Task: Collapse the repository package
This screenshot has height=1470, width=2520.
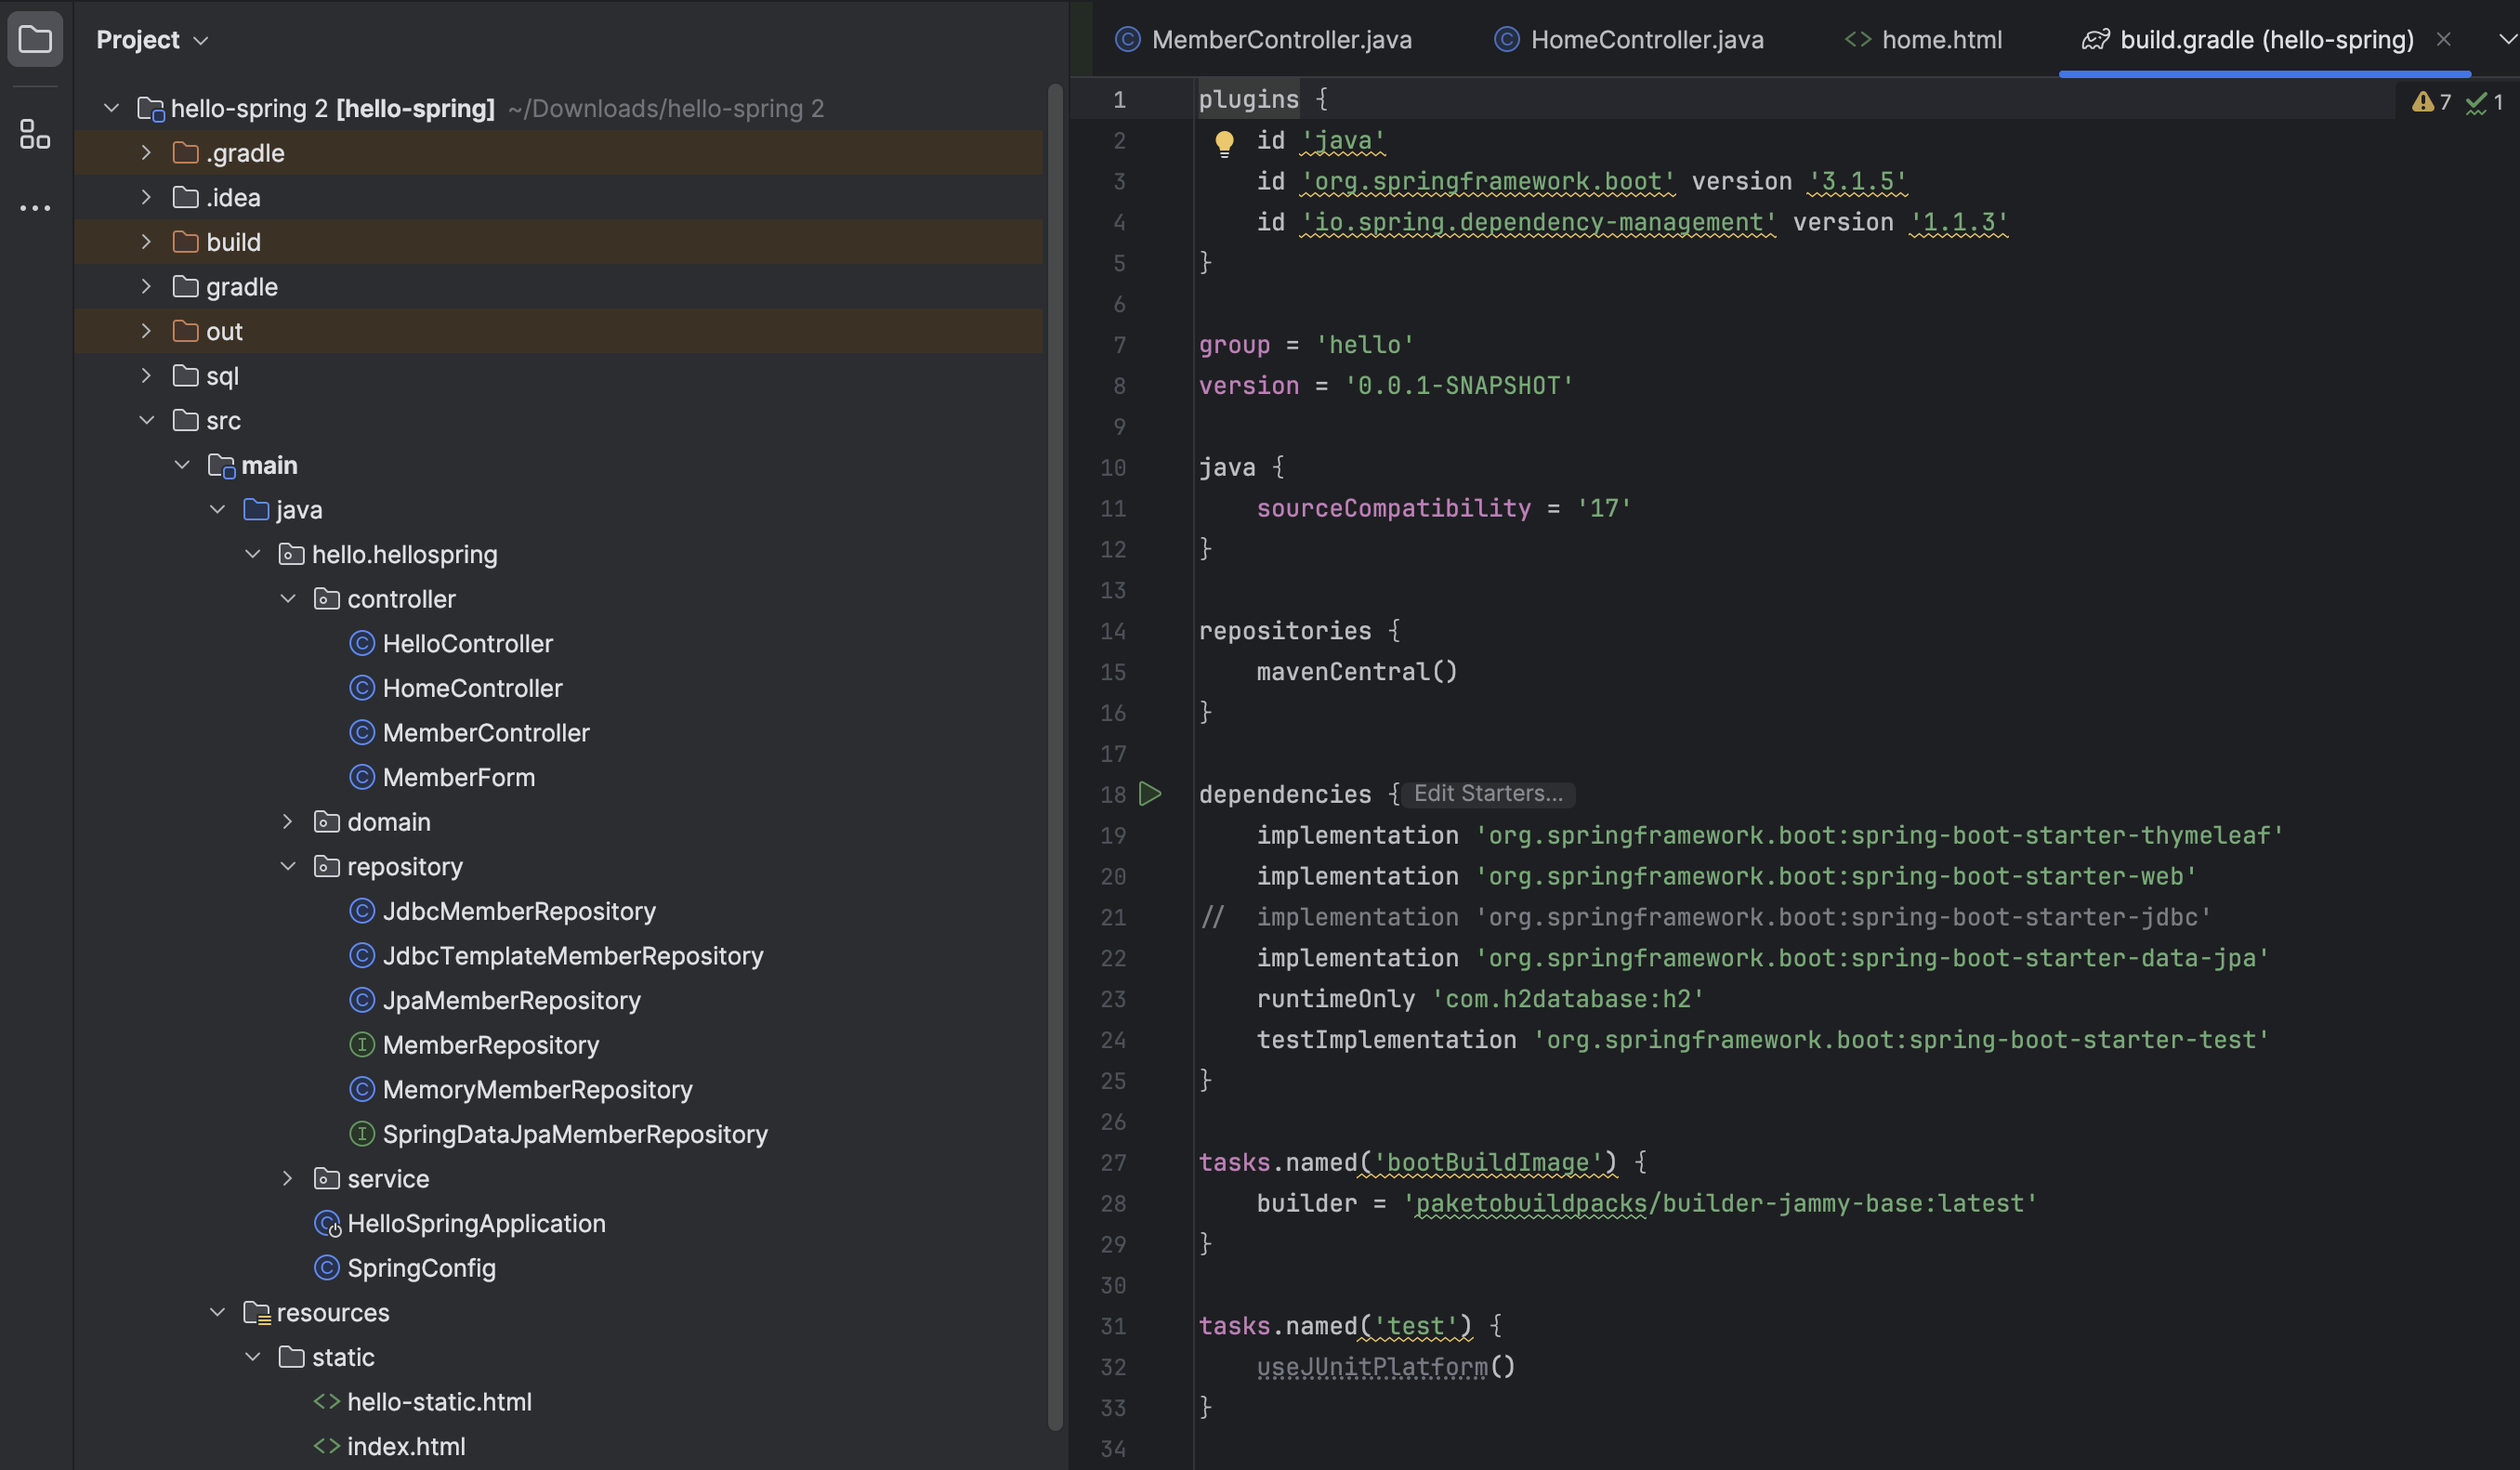Action: click(x=288, y=866)
